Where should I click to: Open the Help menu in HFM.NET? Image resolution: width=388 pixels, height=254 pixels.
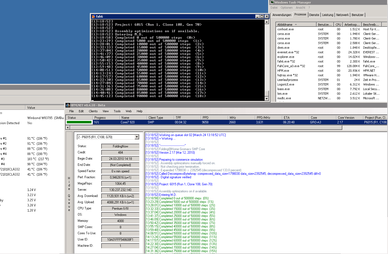[139, 111]
